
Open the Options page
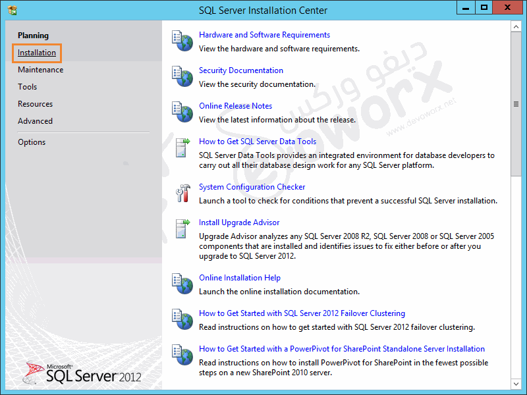pyautogui.click(x=31, y=142)
